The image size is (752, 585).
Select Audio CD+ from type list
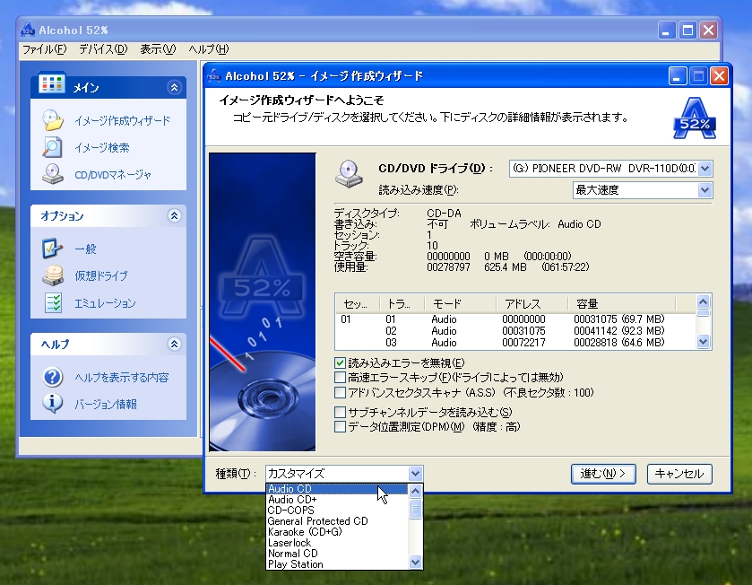pyautogui.click(x=337, y=500)
